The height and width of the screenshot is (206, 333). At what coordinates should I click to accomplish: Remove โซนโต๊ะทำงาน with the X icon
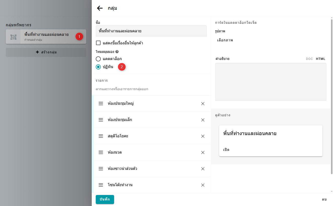tap(203, 185)
